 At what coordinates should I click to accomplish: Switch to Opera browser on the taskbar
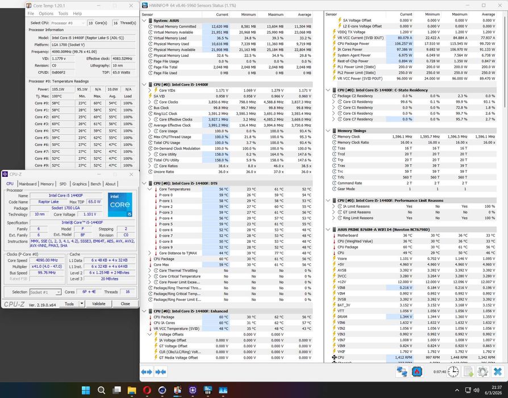tap(147, 390)
